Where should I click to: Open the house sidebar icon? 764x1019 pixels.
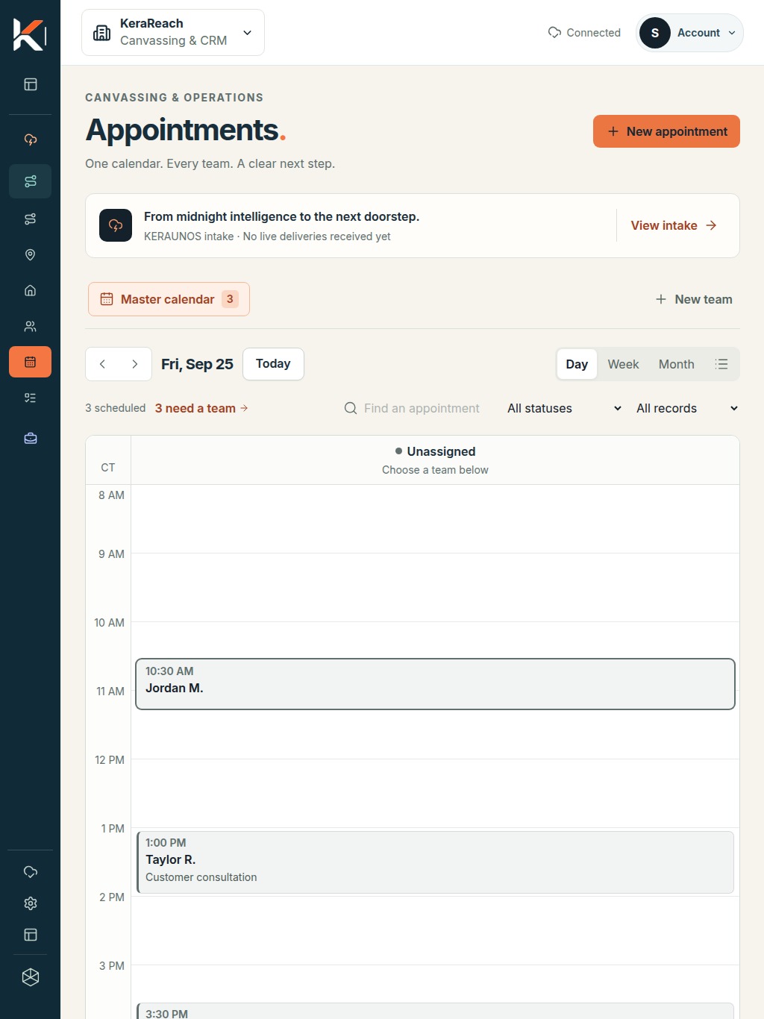31,290
